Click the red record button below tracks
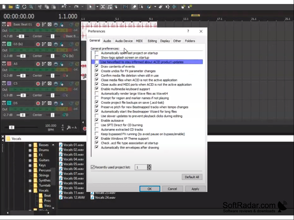The width and height of the screenshot is (294, 220). (85, 129)
